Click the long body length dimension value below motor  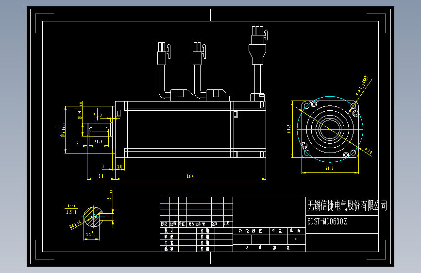[x=190, y=176]
